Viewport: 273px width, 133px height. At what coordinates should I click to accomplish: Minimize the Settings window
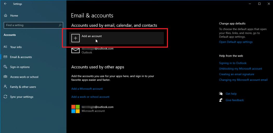click(x=250, y=4)
